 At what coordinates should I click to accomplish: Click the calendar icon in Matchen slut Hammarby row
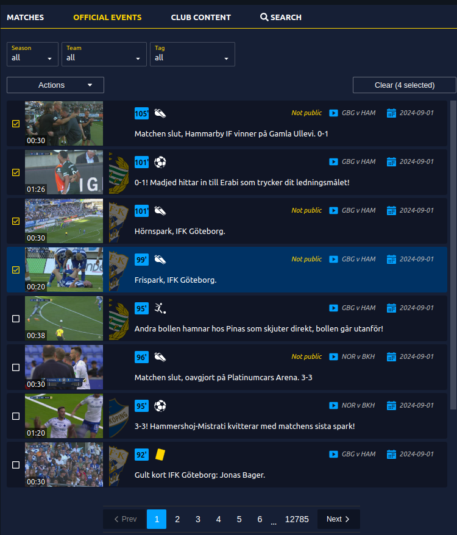(391, 113)
